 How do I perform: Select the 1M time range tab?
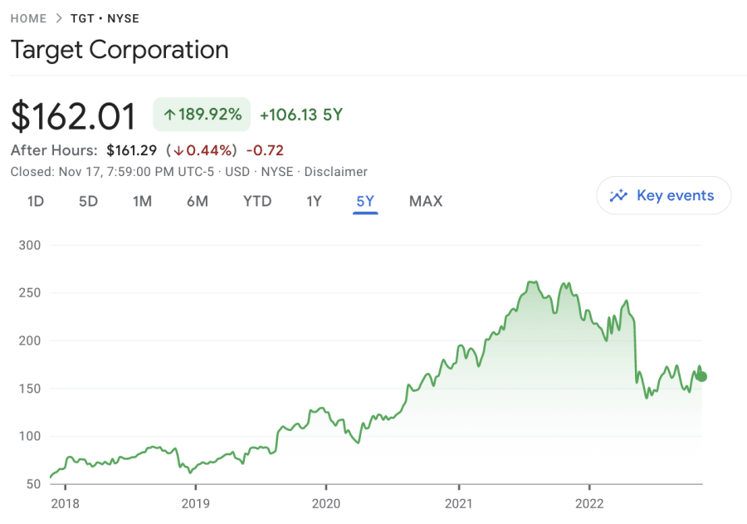click(142, 201)
